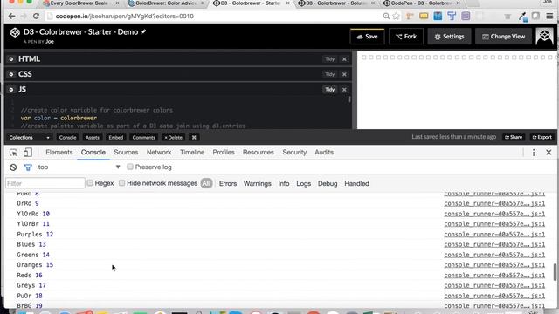Open the Profiles tab
The width and height of the screenshot is (559, 314).
point(224,152)
